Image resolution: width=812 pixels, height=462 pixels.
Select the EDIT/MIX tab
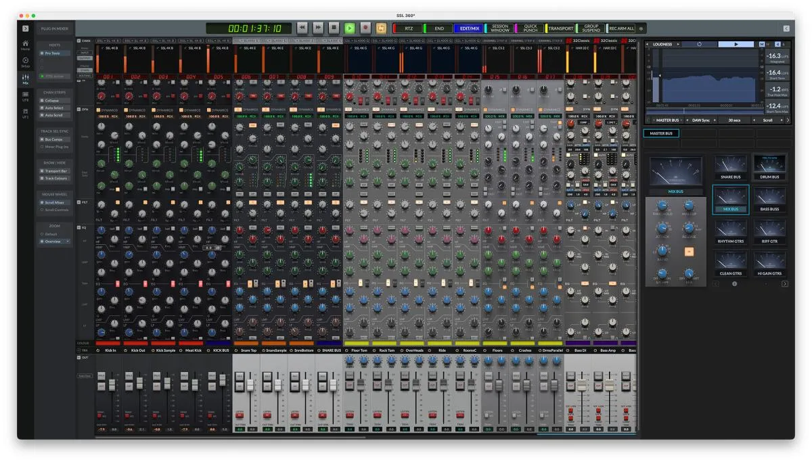pyautogui.click(x=469, y=28)
